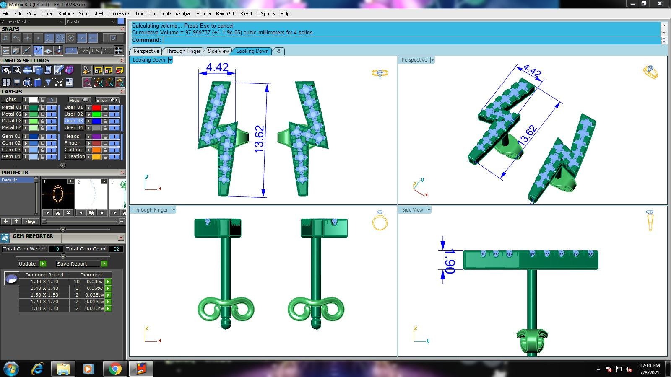Screen dimensions: 671x377
Task: Open the Plastic material dropdown
Action: (113, 22)
